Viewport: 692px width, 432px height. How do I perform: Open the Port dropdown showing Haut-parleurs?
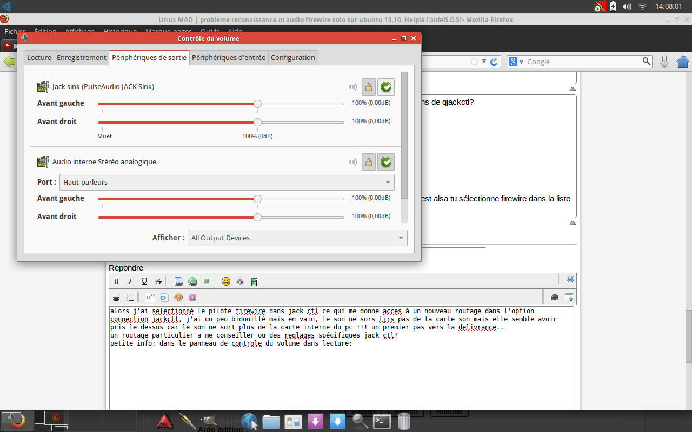227,183
